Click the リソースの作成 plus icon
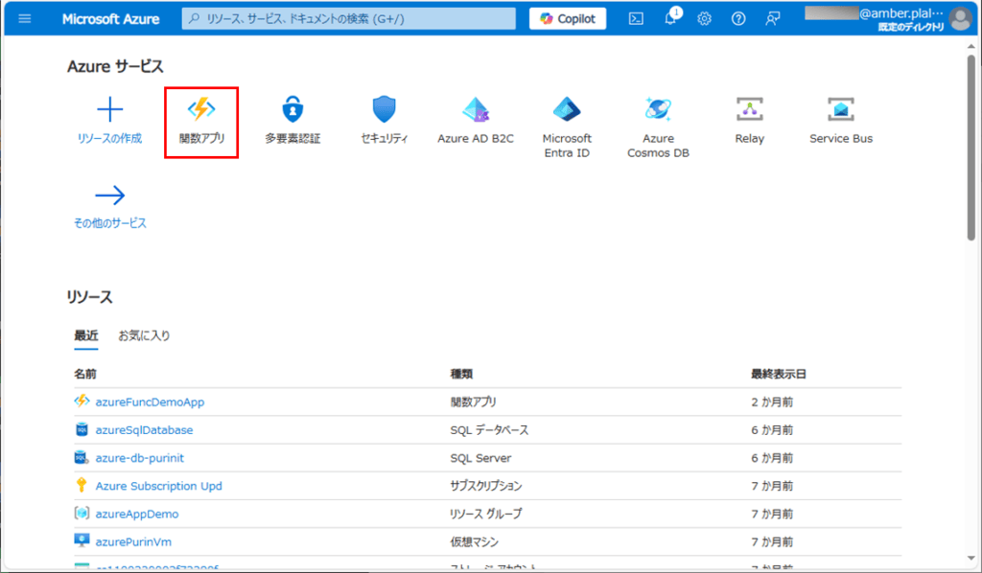 tap(109, 110)
